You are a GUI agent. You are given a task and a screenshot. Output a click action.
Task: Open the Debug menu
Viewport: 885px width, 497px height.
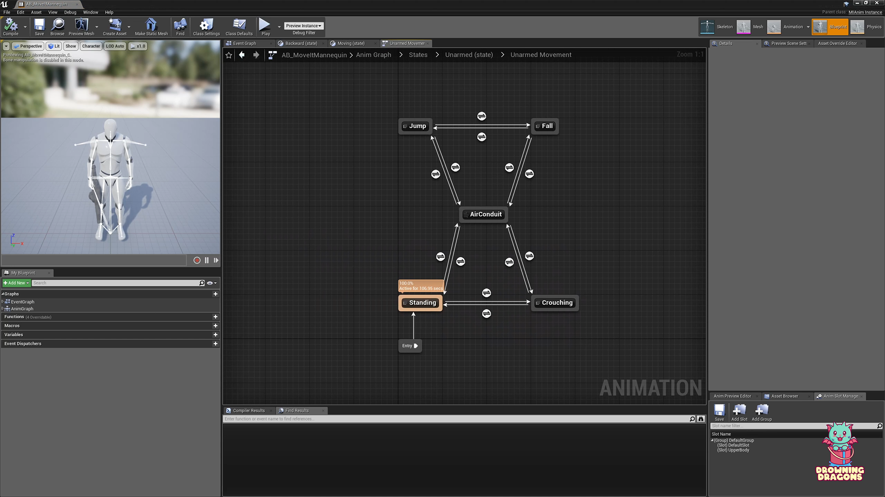pos(70,12)
